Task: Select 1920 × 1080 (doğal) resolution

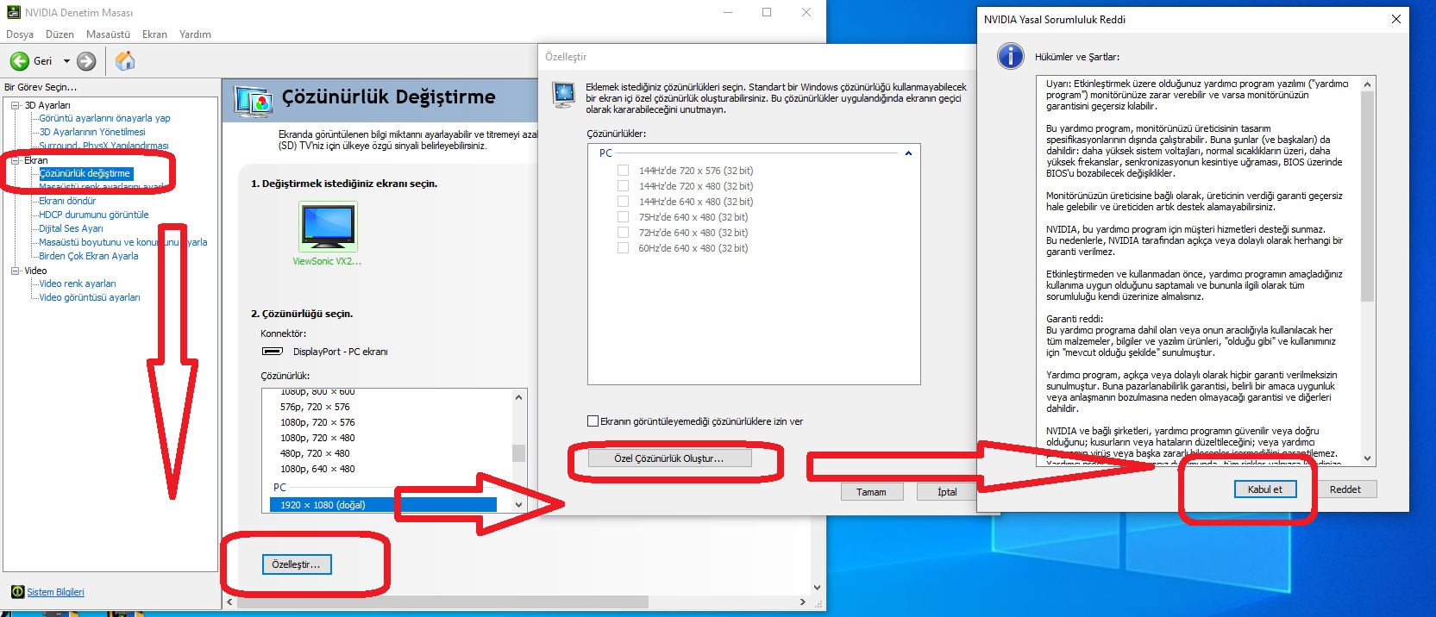Action: click(384, 505)
